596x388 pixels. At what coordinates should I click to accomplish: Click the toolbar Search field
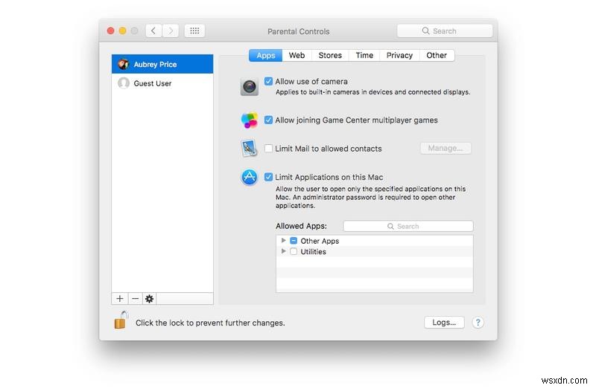coord(445,30)
